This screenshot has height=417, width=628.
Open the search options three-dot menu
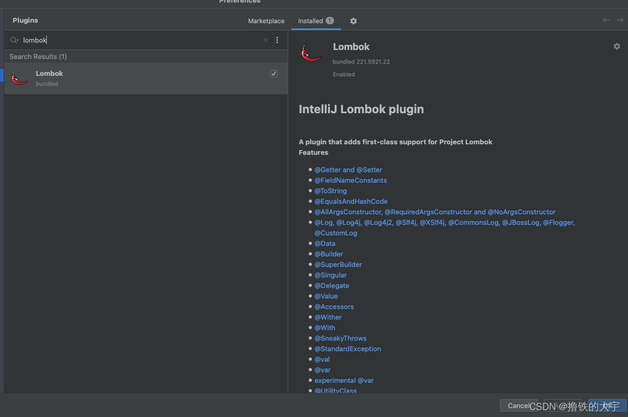[277, 40]
